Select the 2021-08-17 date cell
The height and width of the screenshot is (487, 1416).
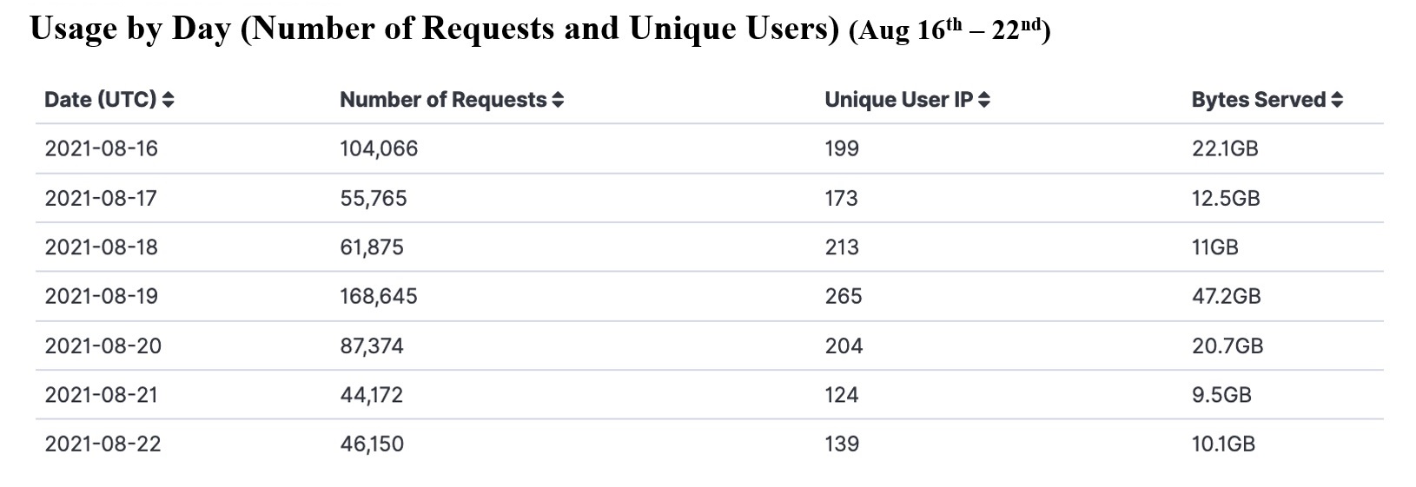[101, 198]
